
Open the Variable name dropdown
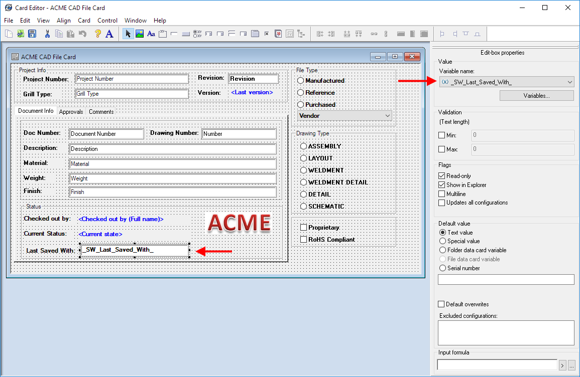coord(570,82)
